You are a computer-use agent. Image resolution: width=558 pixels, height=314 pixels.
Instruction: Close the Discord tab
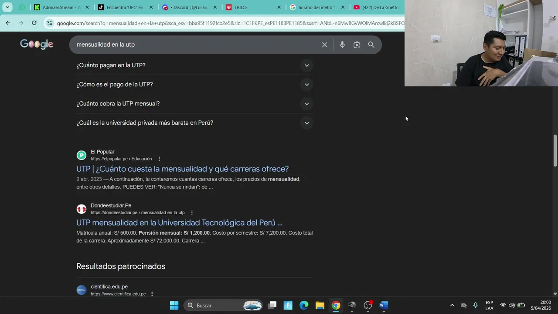(215, 7)
